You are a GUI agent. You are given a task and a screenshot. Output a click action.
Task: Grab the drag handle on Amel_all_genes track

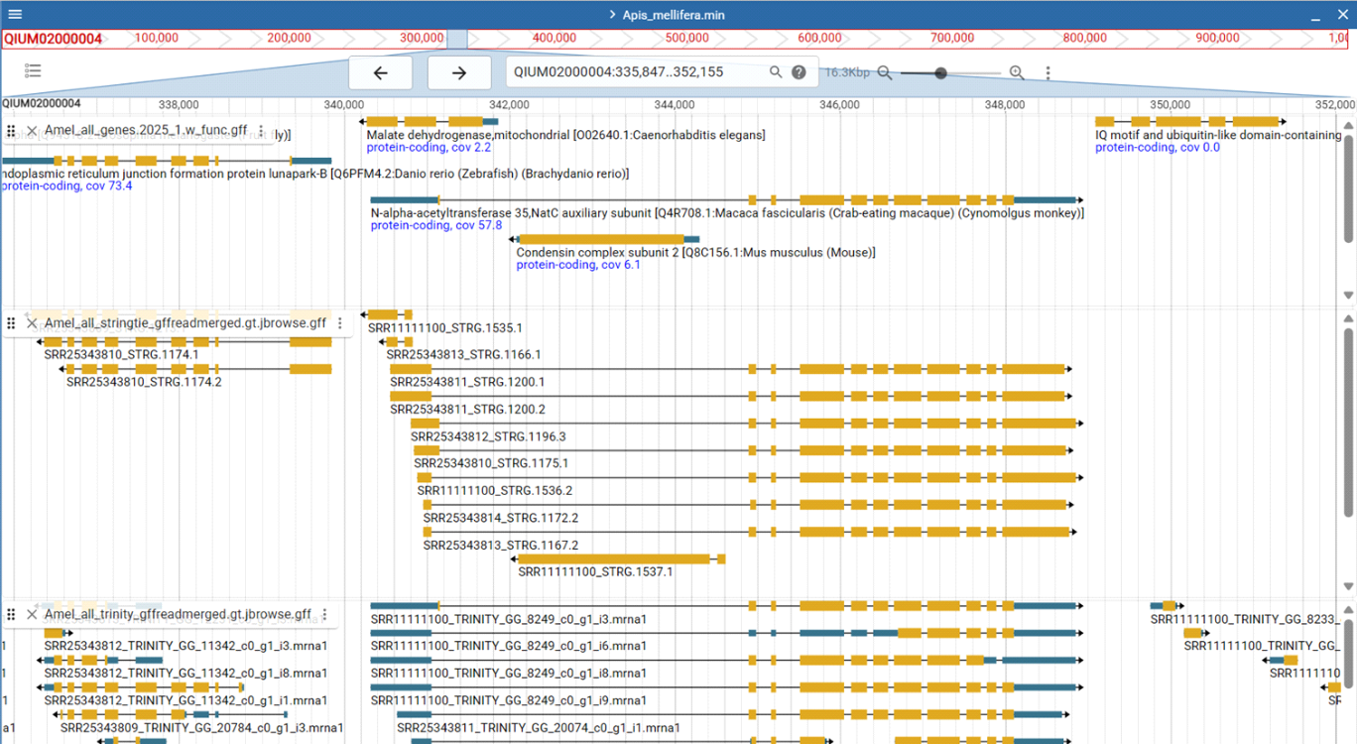pyautogui.click(x=10, y=130)
